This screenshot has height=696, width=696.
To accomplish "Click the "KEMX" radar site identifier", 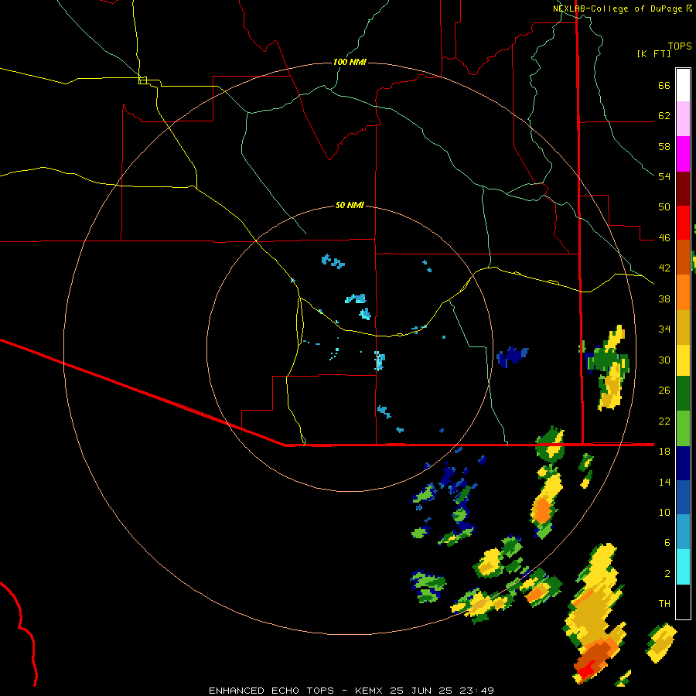I will click(370, 691).
